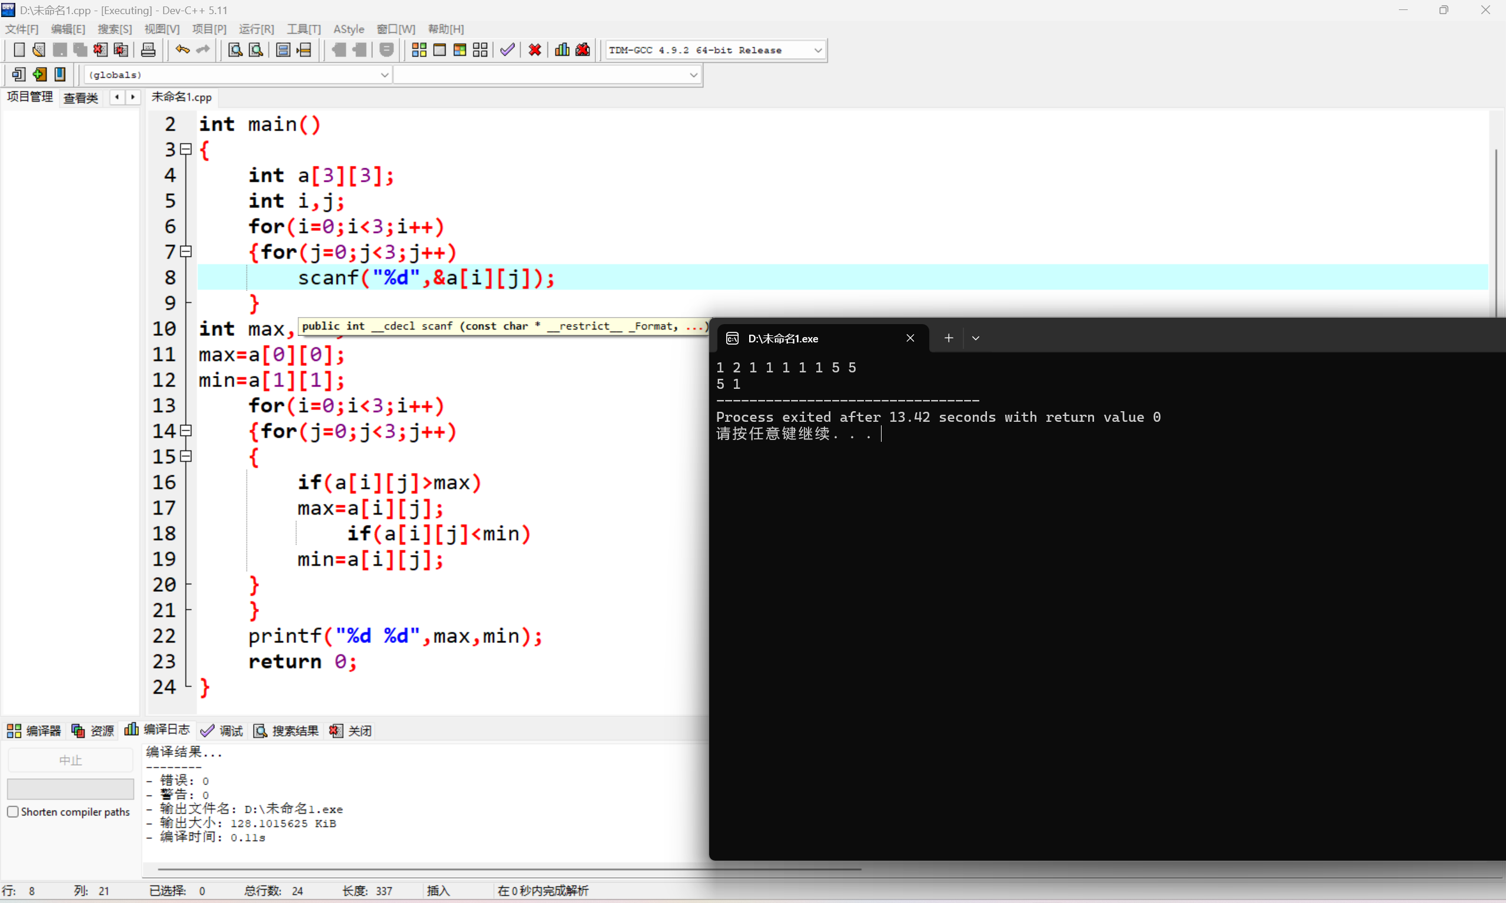1506x903 pixels.
Task: Collapse code fold at line 3
Action: [x=187, y=149]
